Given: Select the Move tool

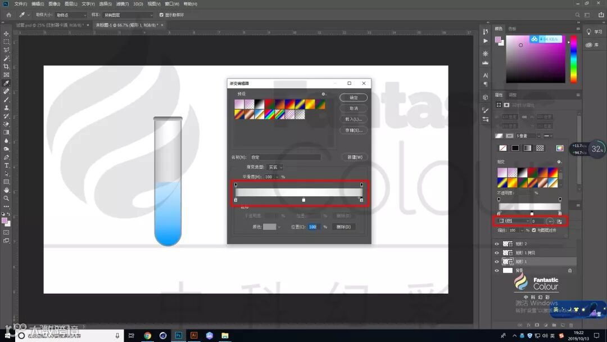Looking at the screenshot, I should pyautogui.click(x=6, y=34).
